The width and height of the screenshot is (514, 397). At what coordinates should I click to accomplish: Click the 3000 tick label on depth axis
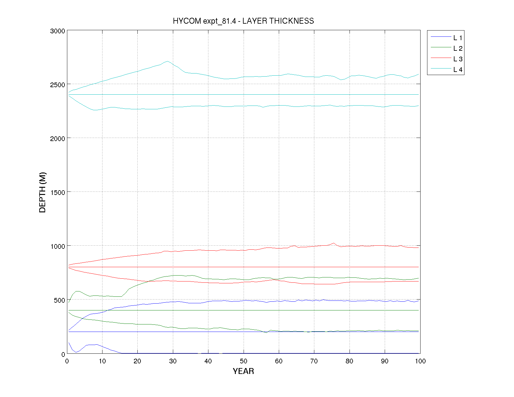[x=57, y=31]
